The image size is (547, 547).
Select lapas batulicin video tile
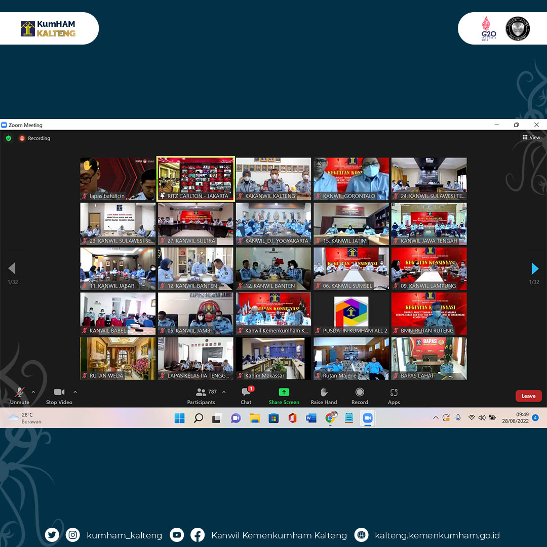tap(118, 179)
